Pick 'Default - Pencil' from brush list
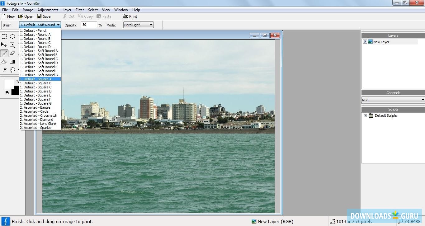The width and height of the screenshot is (425, 226). point(35,31)
